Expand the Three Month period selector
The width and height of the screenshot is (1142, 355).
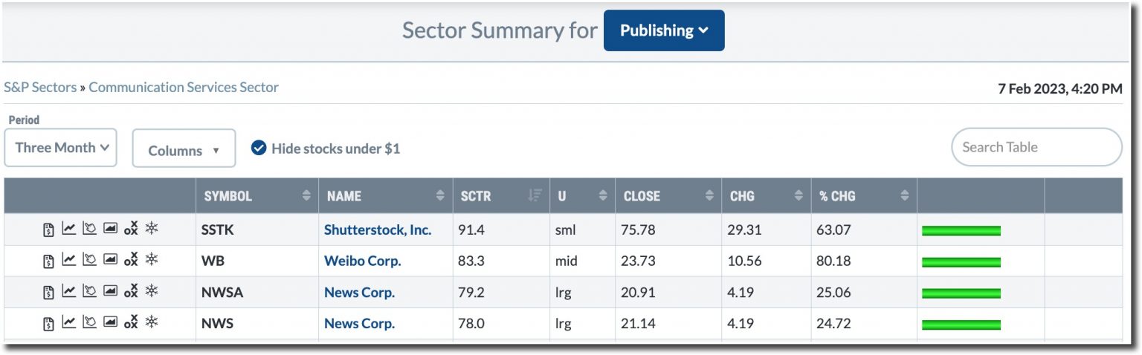click(x=61, y=147)
